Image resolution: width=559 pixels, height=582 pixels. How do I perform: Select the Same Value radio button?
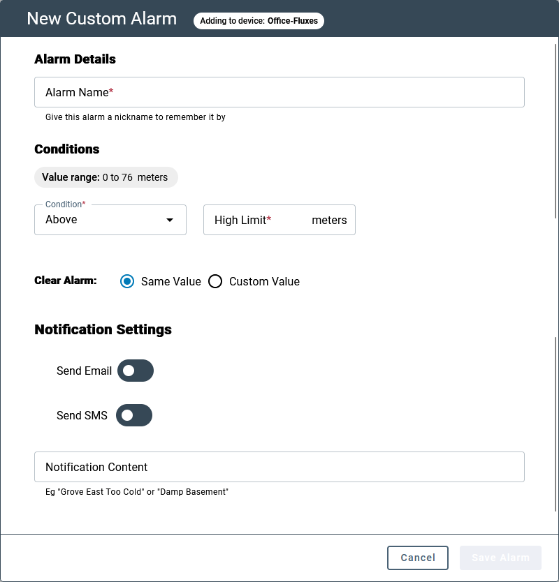click(x=127, y=281)
